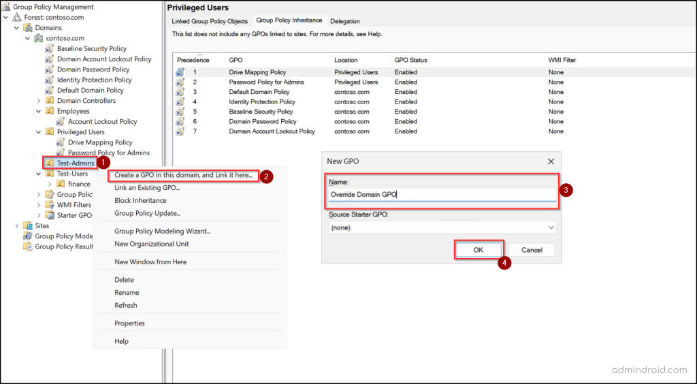Click the Domain Account Lockout Policy icon in tree
The width and height of the screenshot is (697, 384).
point(49,59)
